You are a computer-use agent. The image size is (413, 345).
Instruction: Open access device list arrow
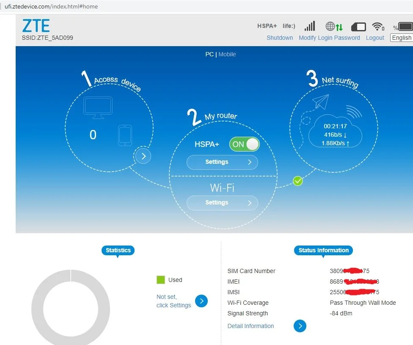pos(143,156)
